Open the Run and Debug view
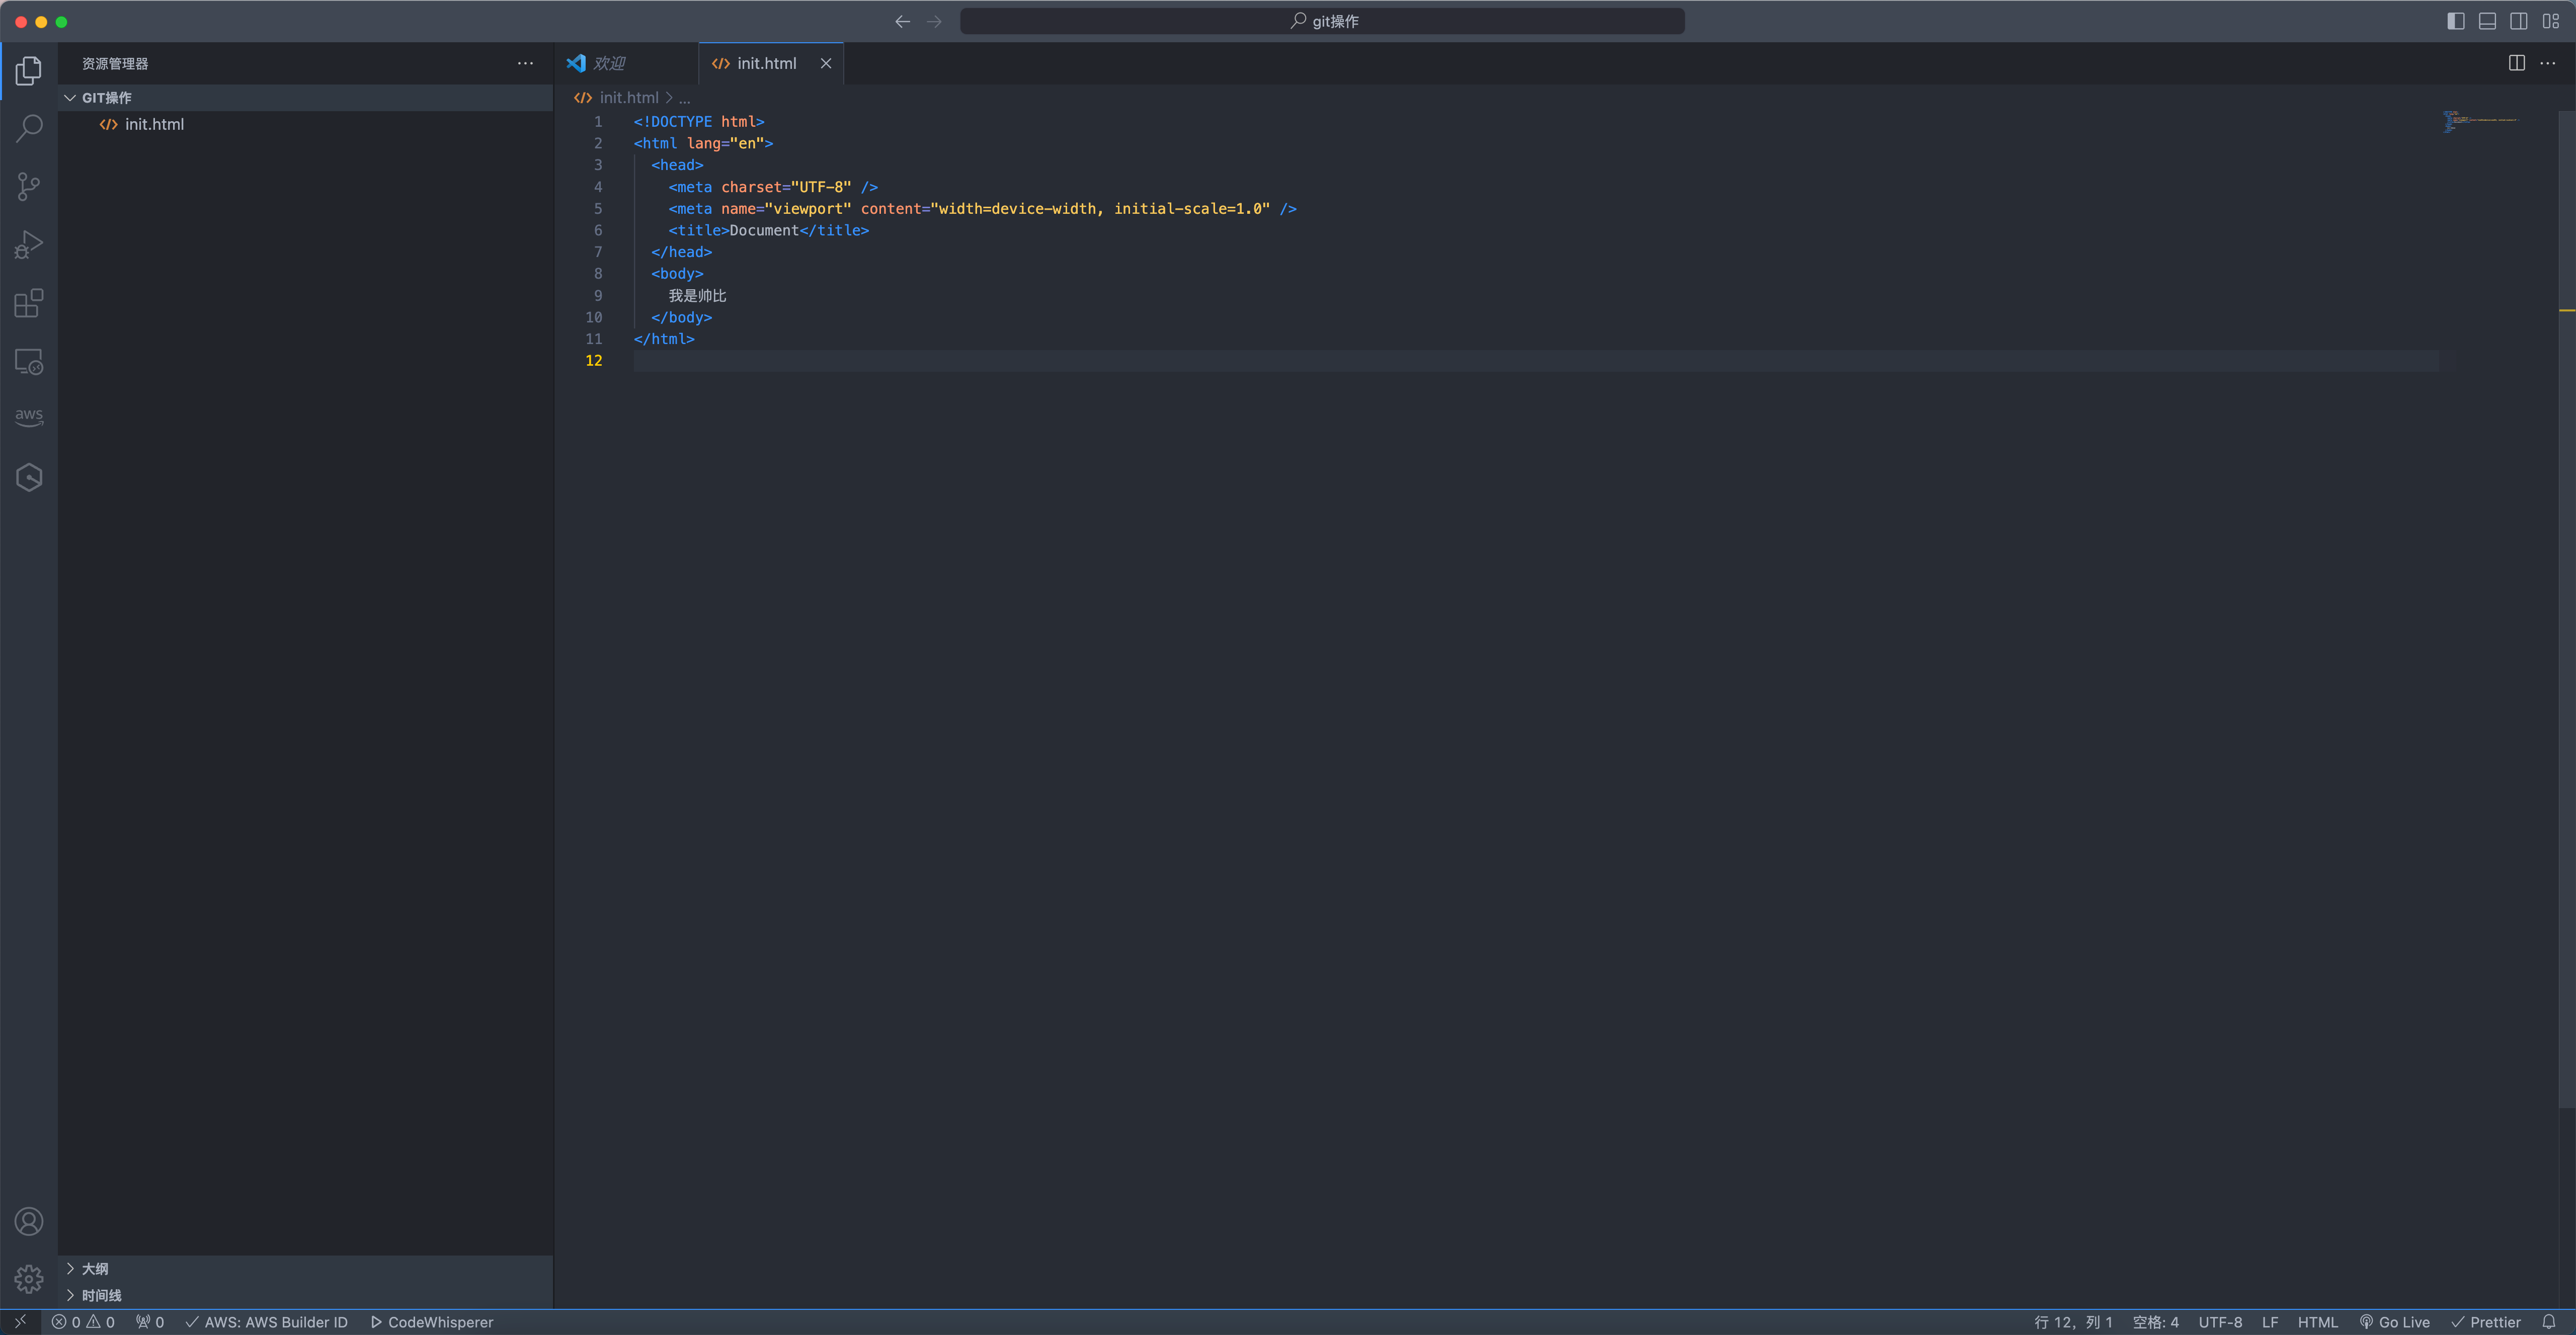Image resolution: width=2576 pixels, height=1335 pixels. (29, 245)
